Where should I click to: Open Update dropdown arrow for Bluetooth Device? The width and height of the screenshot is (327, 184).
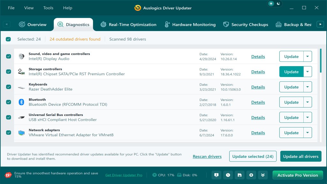308,102
